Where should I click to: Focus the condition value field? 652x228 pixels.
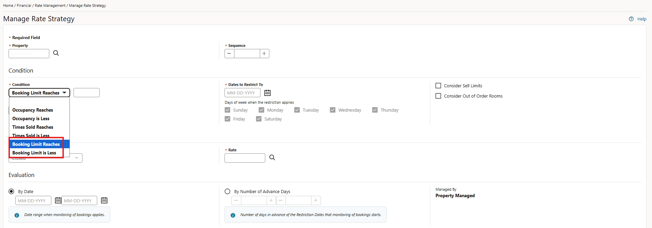(x=87, y=93)
